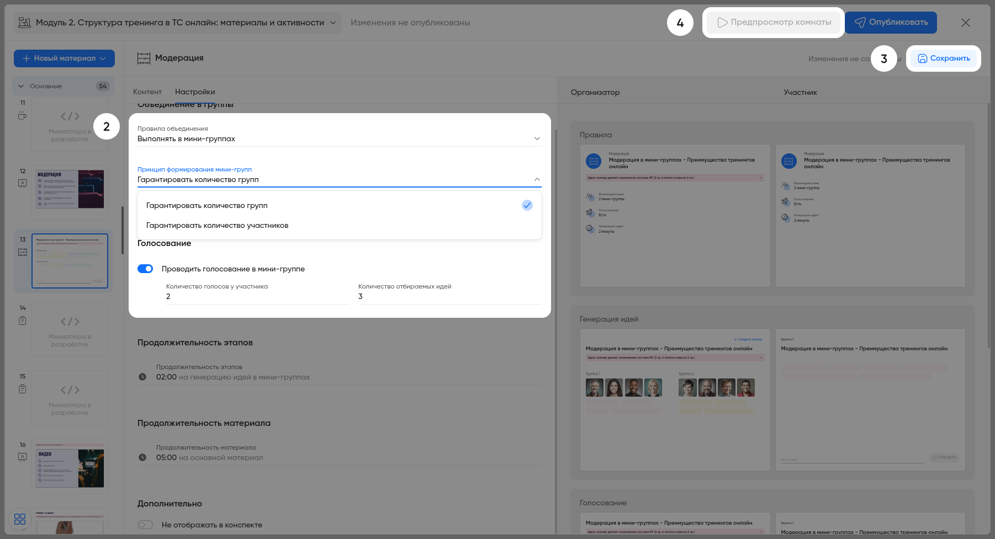
Task: Click the clock icon for stage duration
Action: pyautogui.click(x=142, y=377)
